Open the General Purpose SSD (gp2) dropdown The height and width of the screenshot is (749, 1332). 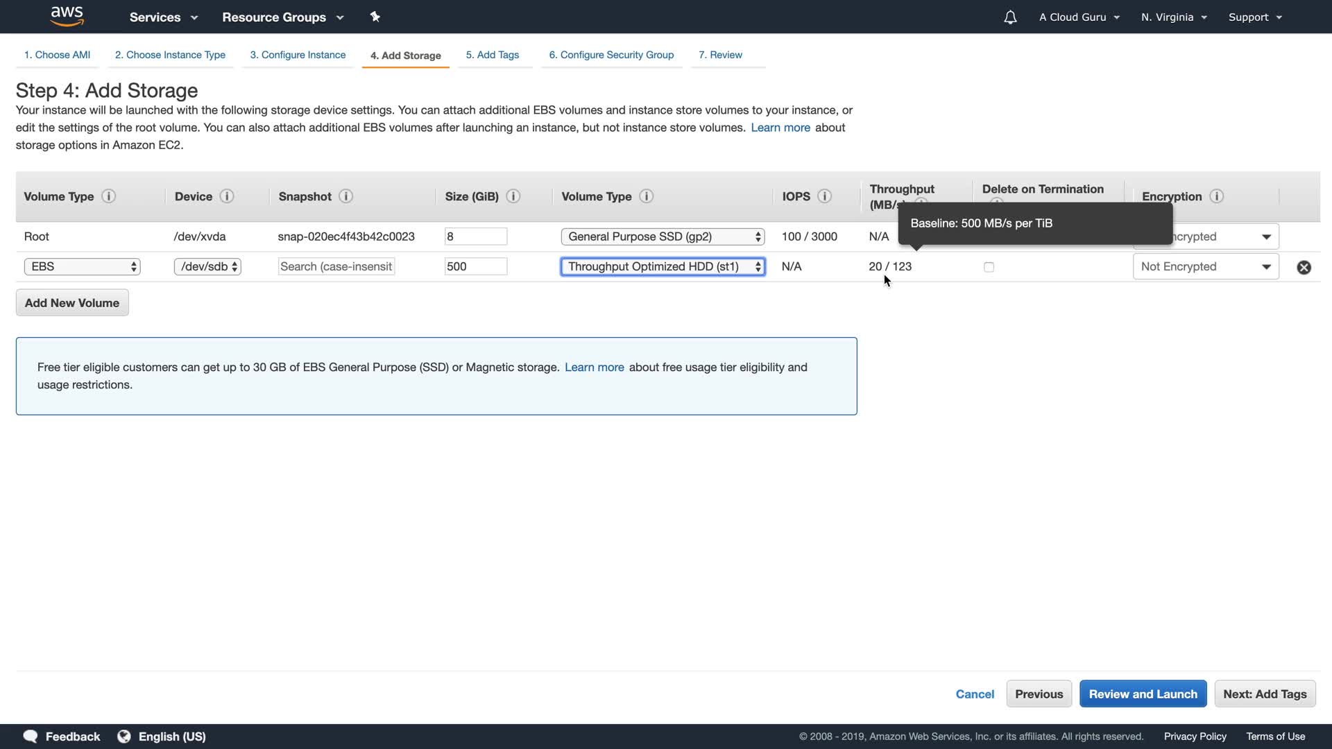click(663, 236)
